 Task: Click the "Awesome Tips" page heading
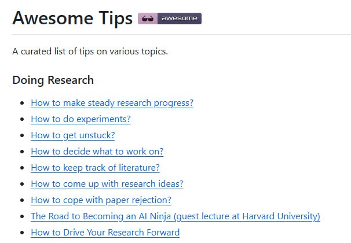pos(72,19)
